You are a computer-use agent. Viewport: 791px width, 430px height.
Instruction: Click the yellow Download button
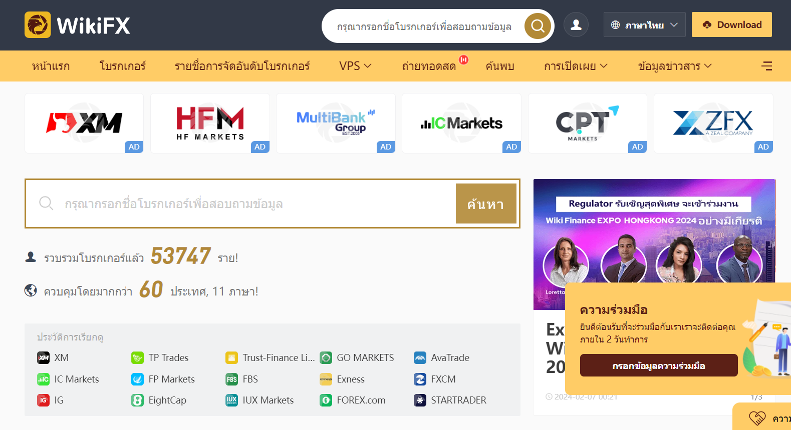[x=732, y=24]
